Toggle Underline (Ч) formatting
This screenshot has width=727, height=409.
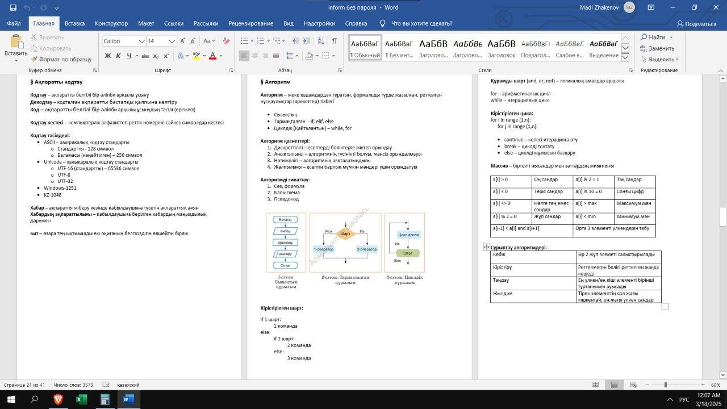129,56
